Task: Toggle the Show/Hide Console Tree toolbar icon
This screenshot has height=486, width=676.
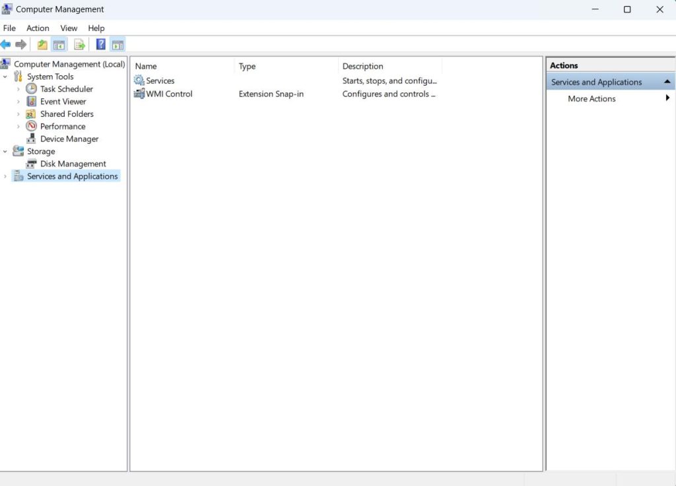Action: coord(59,44)
